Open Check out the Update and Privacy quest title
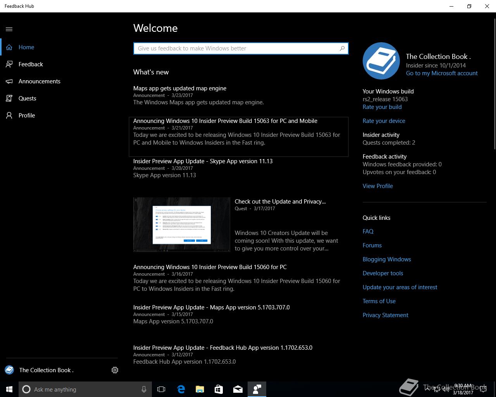496x397 pixels. click(280, 202)
